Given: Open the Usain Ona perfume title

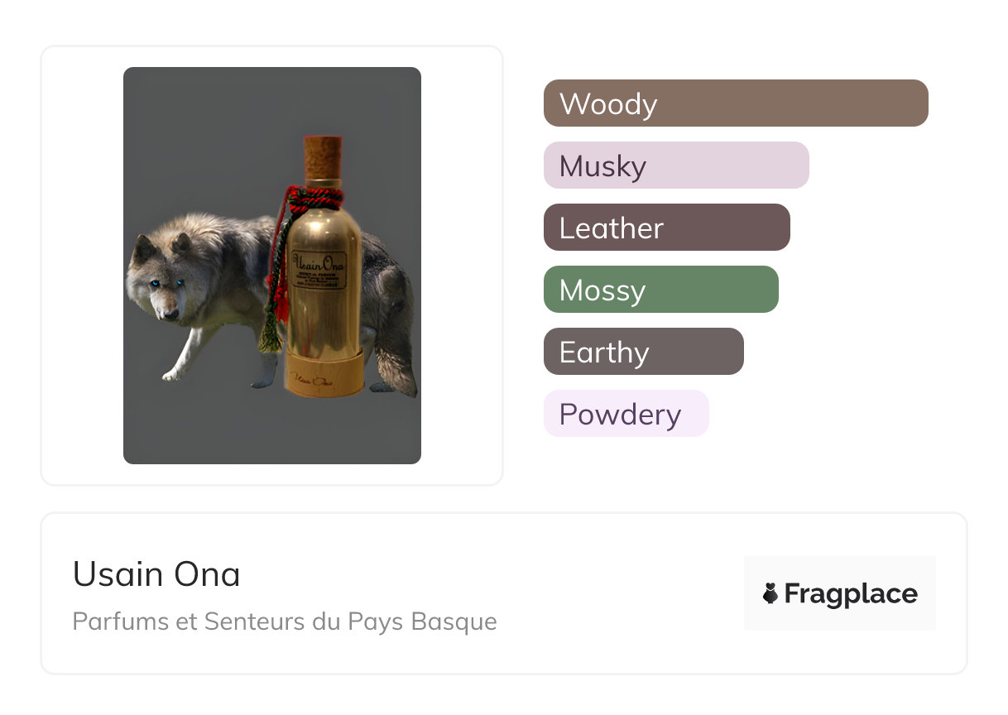Looking at the screenshot, I should (156, 573).
